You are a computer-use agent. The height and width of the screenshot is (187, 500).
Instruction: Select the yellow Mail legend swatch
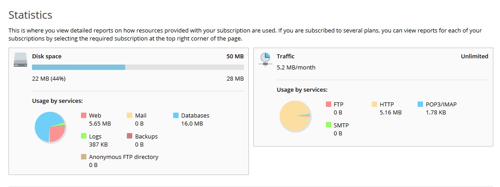[130, 115]
